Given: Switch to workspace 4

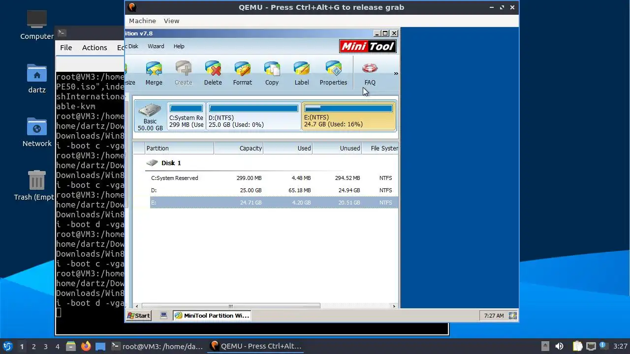Looking at the screenshot, I should pyautogui.click(x=57, y=347).
